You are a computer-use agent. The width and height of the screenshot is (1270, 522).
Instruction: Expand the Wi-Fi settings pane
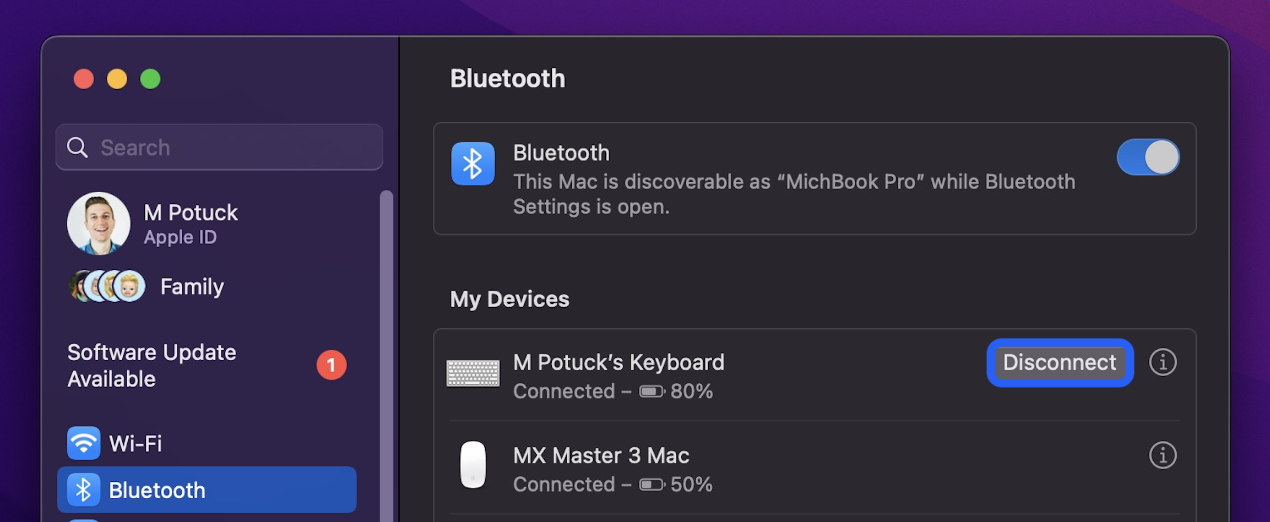(x=135, y=443)
